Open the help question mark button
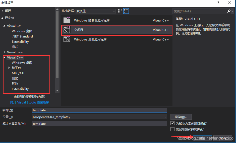The image size is (236, 143). (218, 3)
